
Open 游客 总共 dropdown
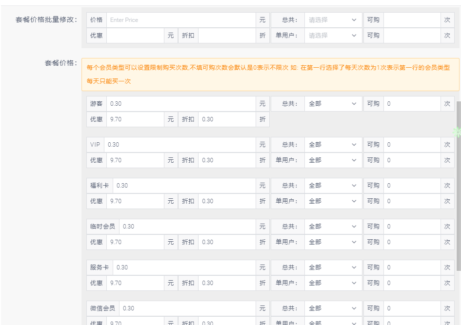point(333,104)
